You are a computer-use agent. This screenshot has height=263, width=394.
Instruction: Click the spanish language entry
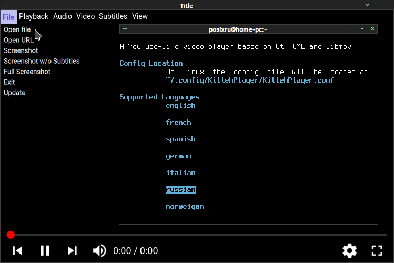coord(180,139)
